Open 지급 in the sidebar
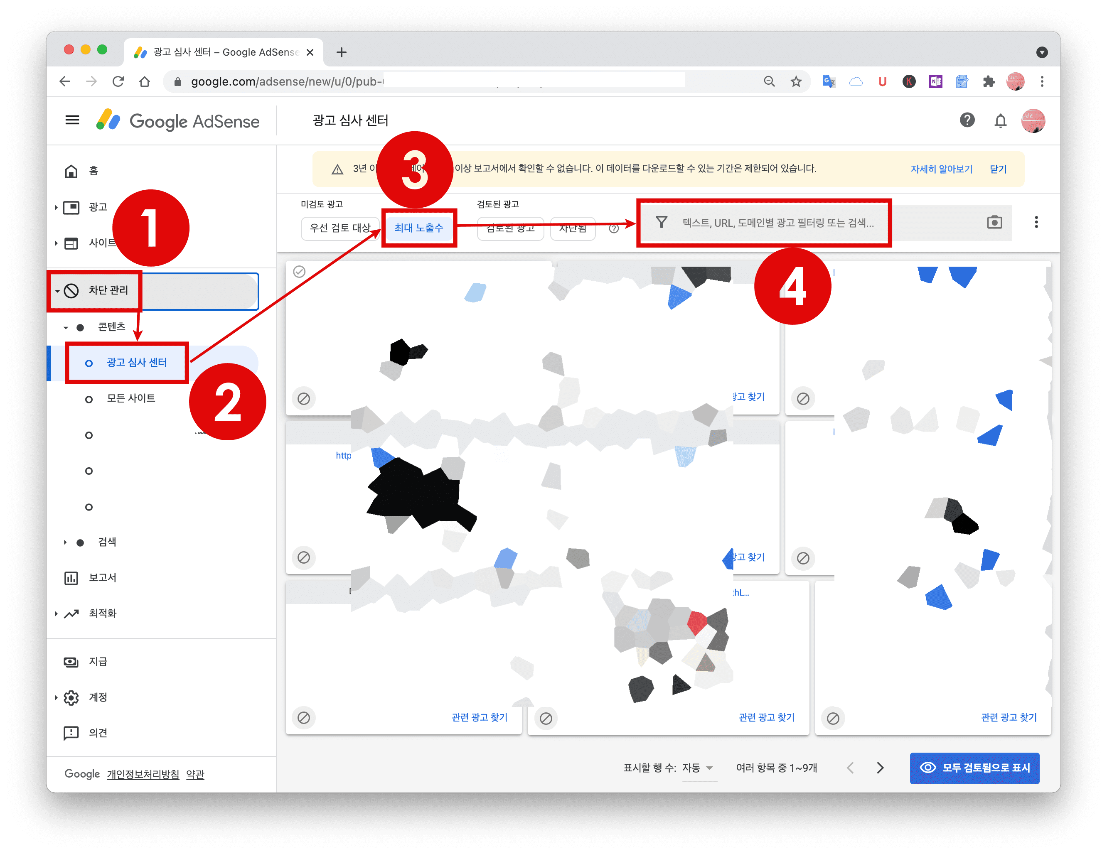The width and height of the screenshot is (1107, 854). [x=98, y=662]
